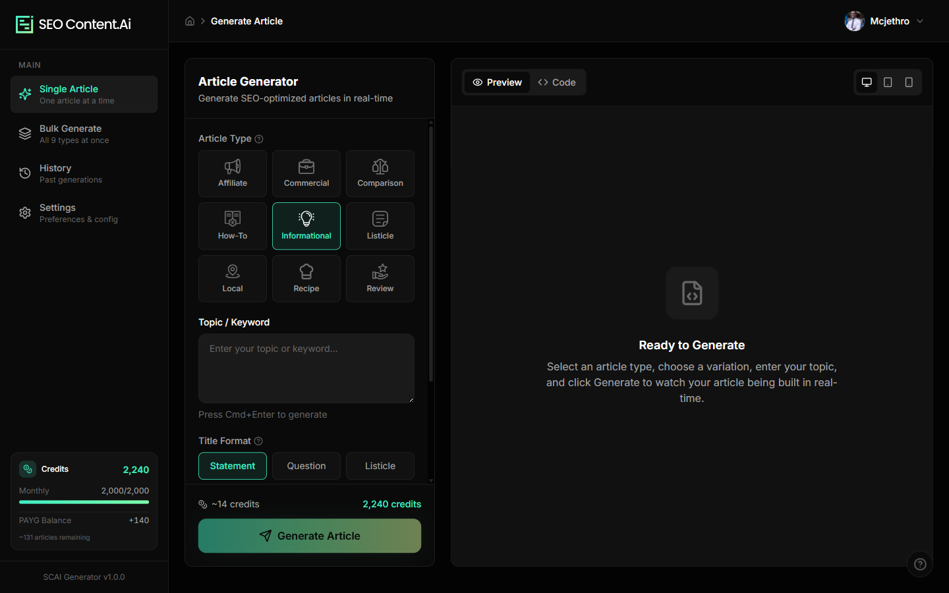Open Bulk Generate in sidebar
Image resolution: width=949 pixels, height=593 pixels.
point(84,134)
